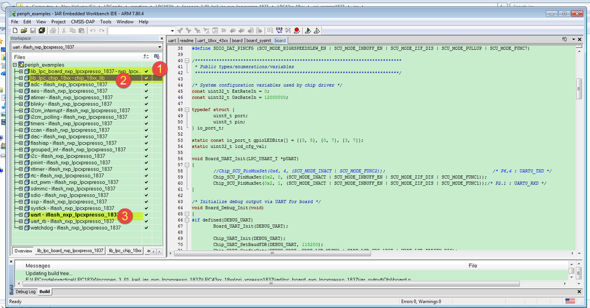590x308 pixels.
Task: Click the Save All toolbar icon
Action: tap(42, 31)
